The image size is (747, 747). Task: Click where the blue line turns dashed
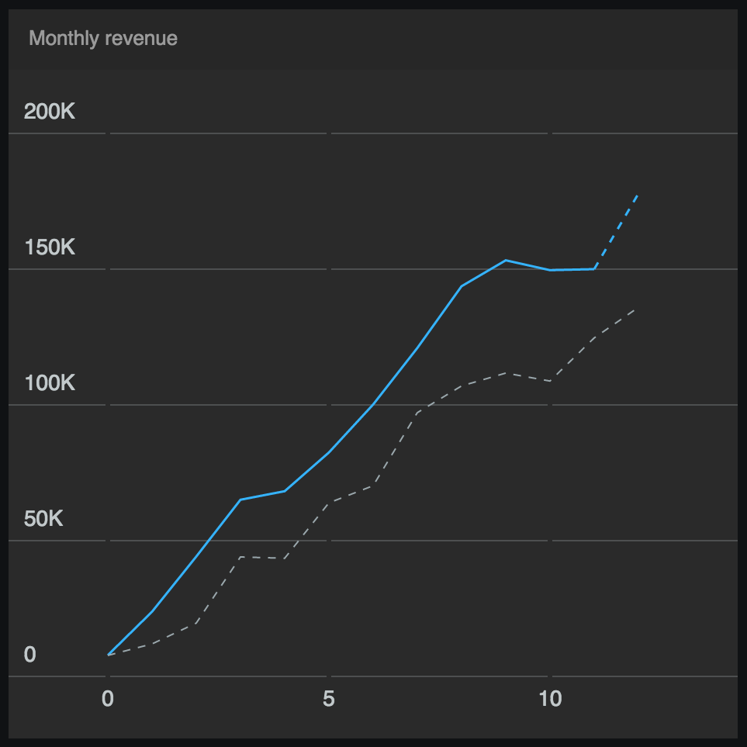pos(594,268)
